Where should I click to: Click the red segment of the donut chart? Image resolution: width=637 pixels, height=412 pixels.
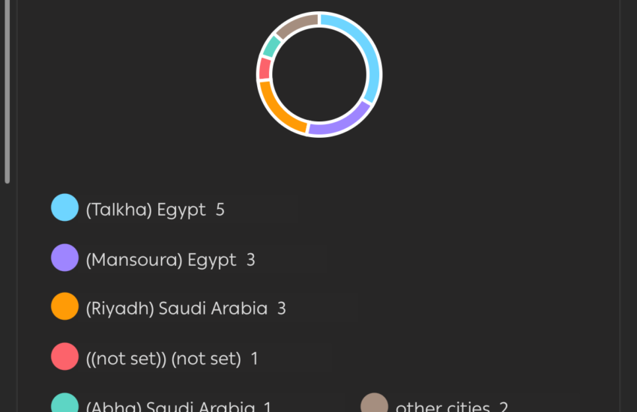(265, 70)
